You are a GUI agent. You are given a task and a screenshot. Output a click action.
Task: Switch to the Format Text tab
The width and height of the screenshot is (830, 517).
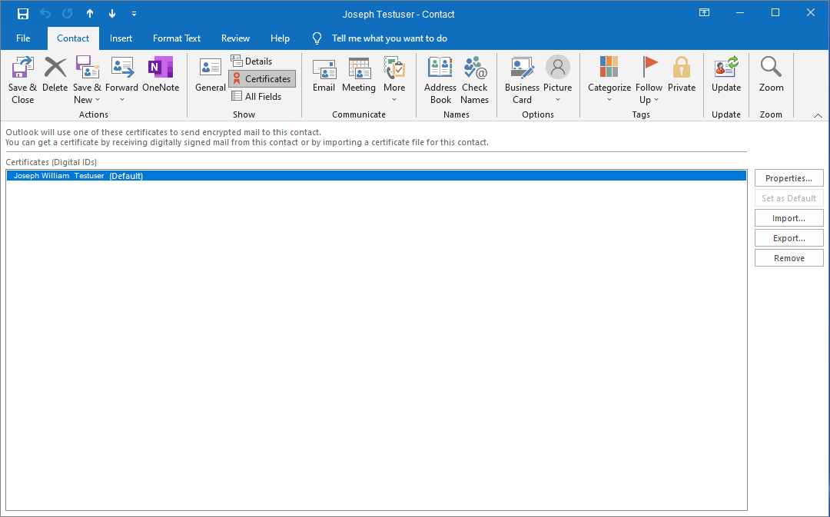pos(176,38)
